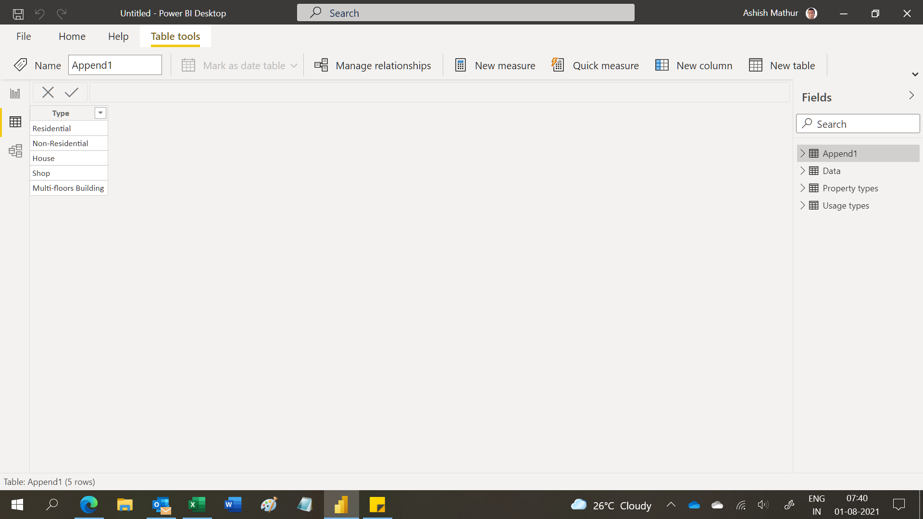Open the notification center icon
The image size is (923, 519).
tap(898, 505)
